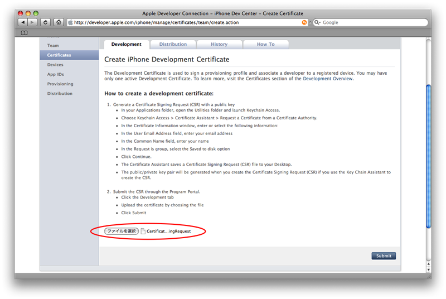Click the orange RSS snapback icon in URL bar
446x299 pixels.
click(304, 22)
